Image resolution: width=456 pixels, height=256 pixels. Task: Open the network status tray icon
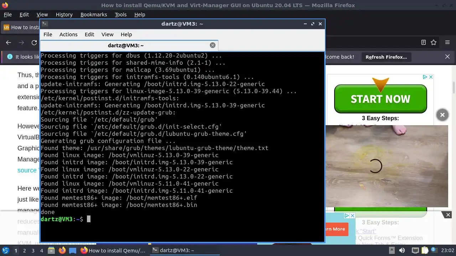tap(416, 250)
